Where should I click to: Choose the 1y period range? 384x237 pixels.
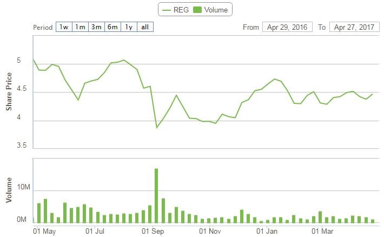129,27
